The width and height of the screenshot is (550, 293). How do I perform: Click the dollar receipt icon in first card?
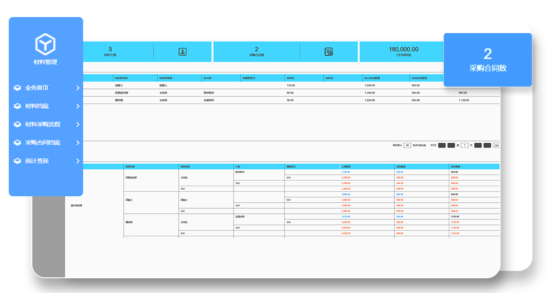click(x=182, y=52)
